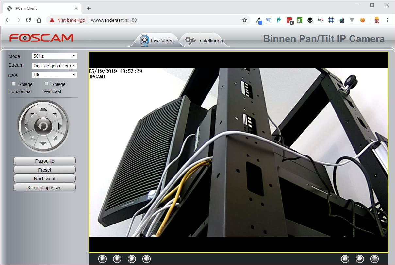Screen dimensions: 395x265
Task: Move camera diagonally down-right
Action: (55, 138)
